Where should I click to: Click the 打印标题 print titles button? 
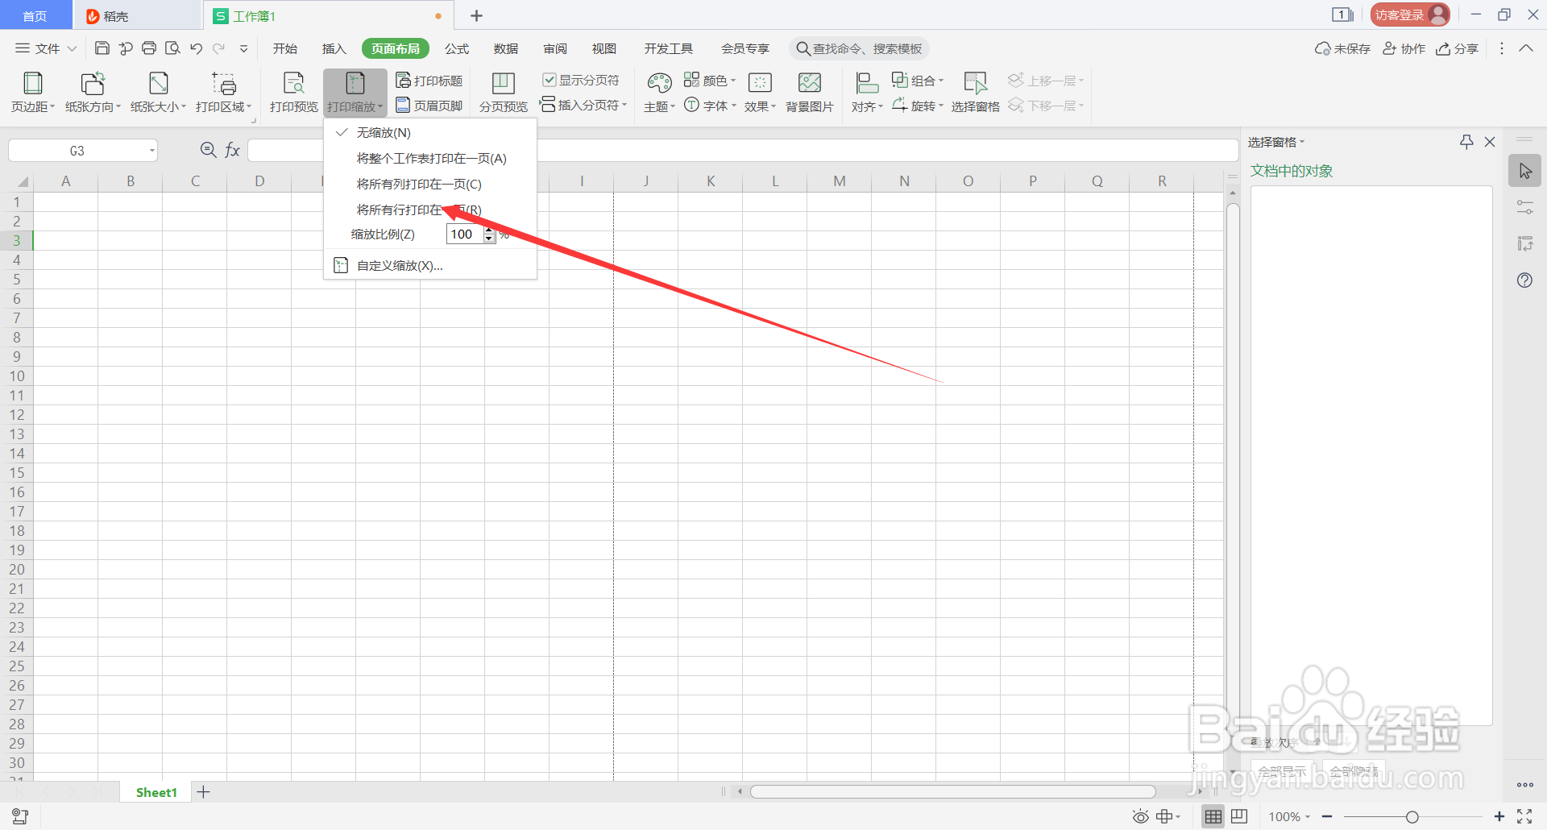pyautogui.click(x=429, y=81)
